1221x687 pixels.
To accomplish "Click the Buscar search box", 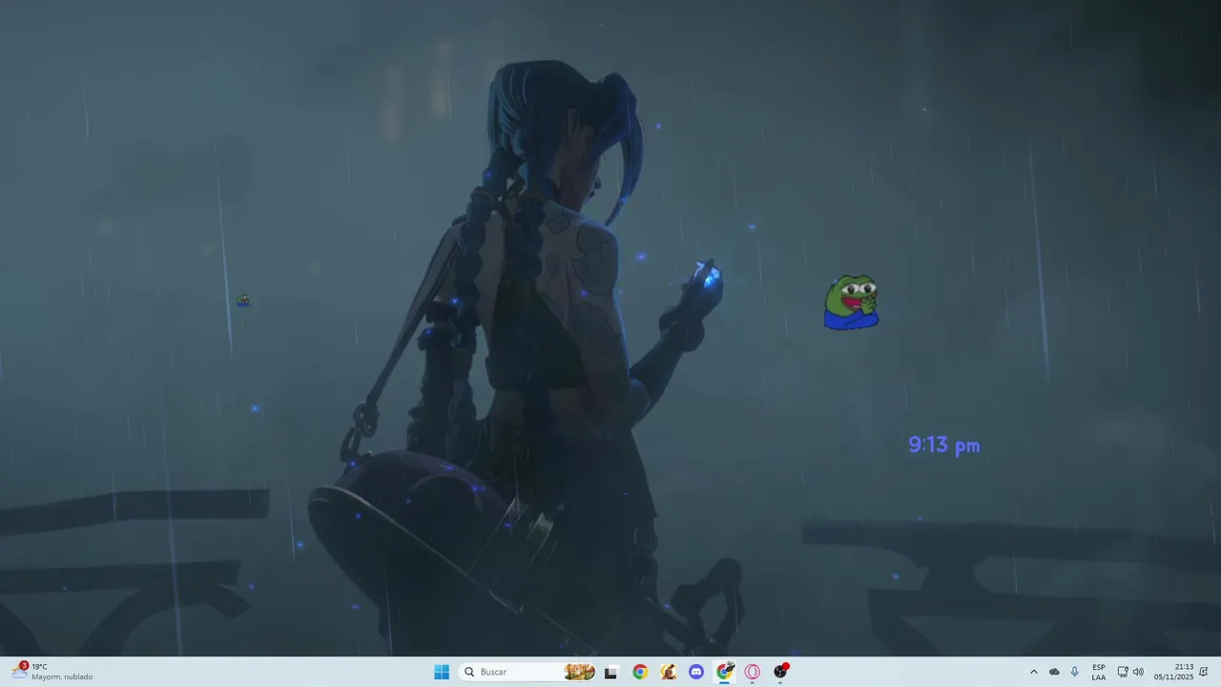I will (528, 672).
